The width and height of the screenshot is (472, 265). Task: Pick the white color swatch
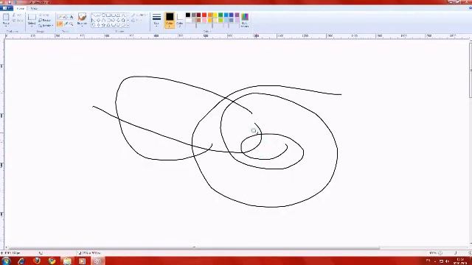(x=188, y=20)
